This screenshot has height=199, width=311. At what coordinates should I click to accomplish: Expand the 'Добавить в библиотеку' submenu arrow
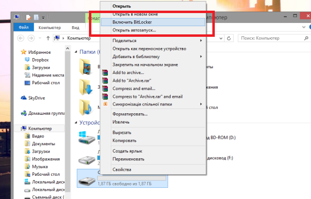[x=201, y=57]
